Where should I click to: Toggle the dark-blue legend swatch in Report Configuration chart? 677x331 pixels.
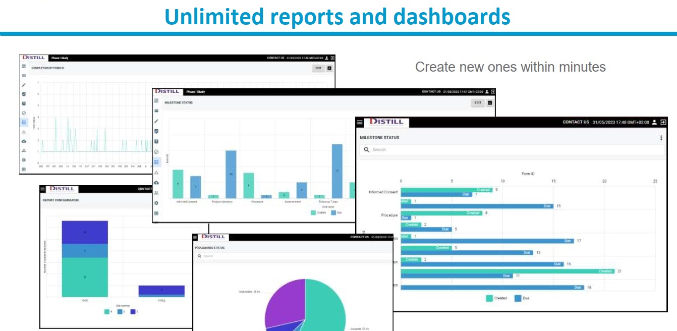point(133,312)
